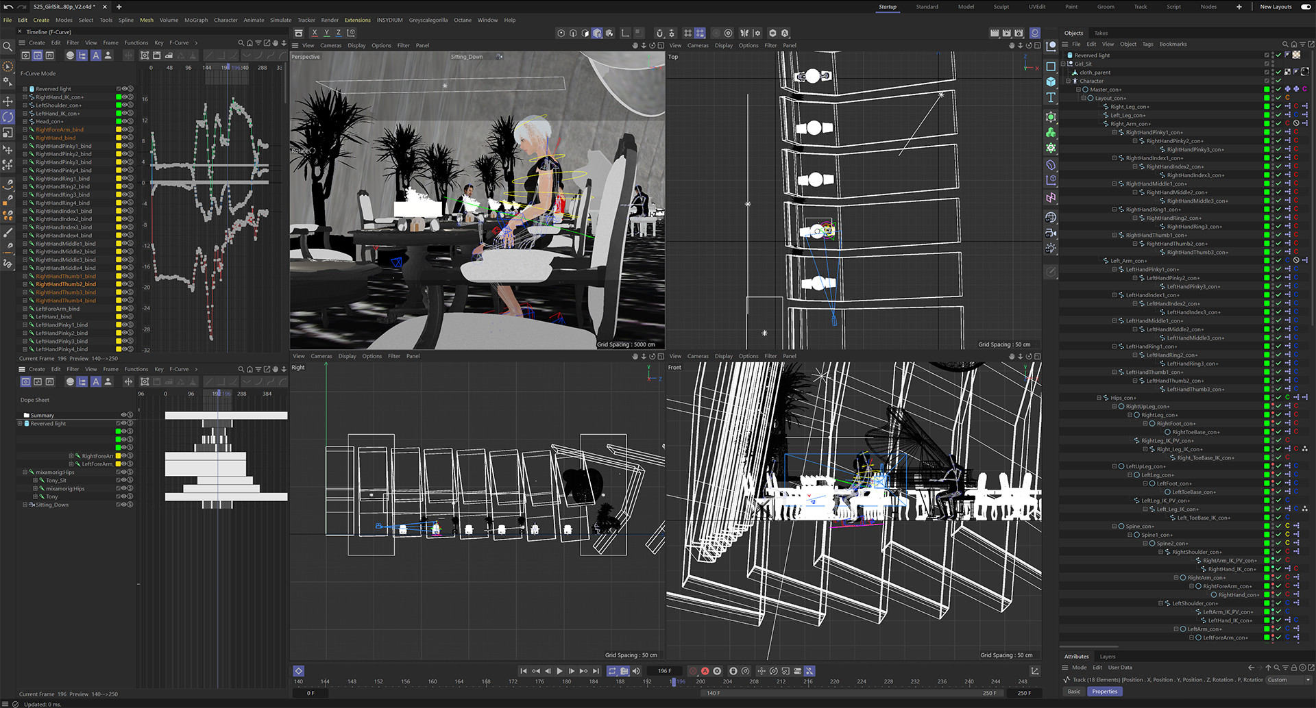Open the Custom dropdown in Attributes panel

(x=1288, y=680)
